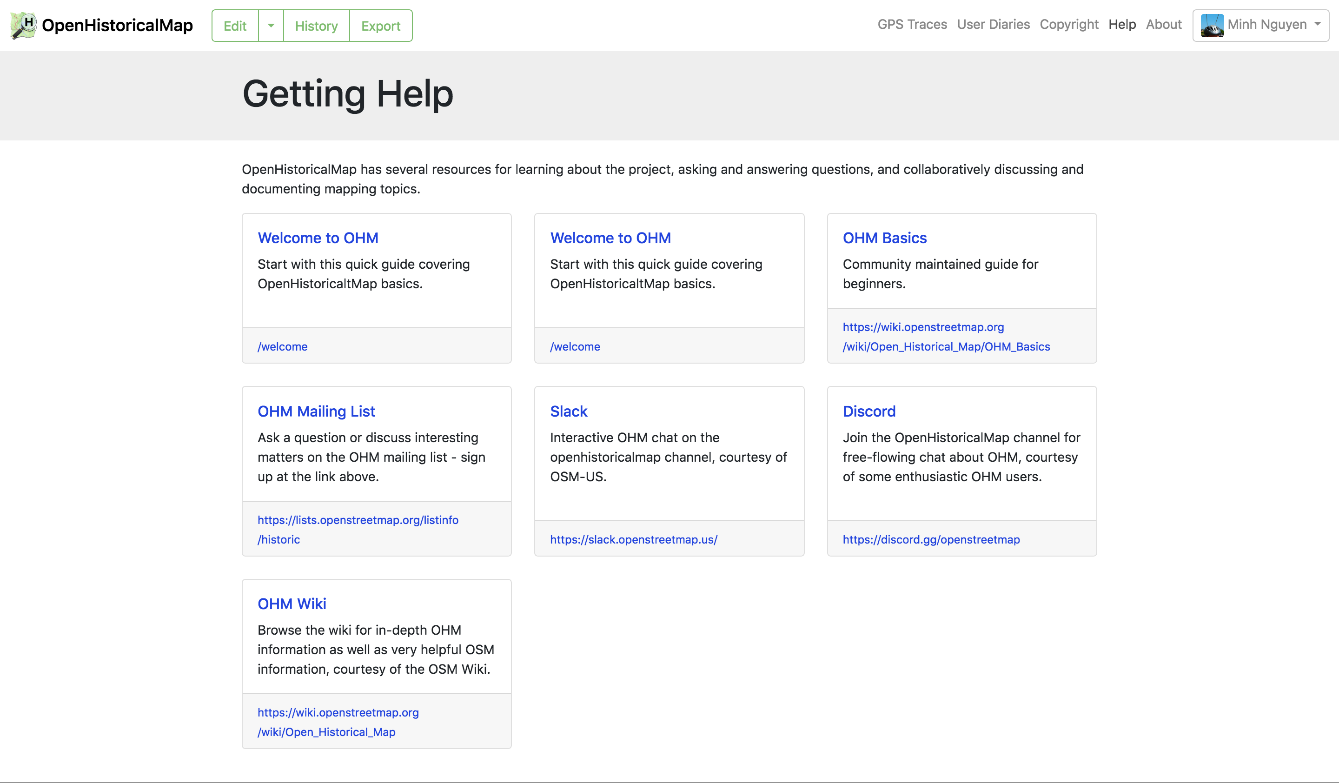Open the Open_Historical_Map wiki article link
The height and width of the screenshot is (783, 1339).
(338, 722)
